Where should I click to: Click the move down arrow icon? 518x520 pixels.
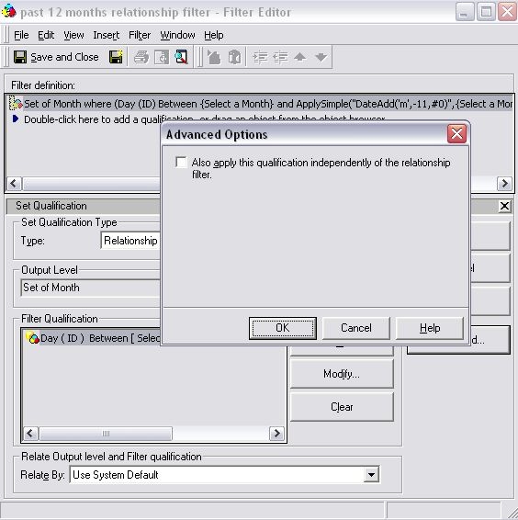[321, 57]
